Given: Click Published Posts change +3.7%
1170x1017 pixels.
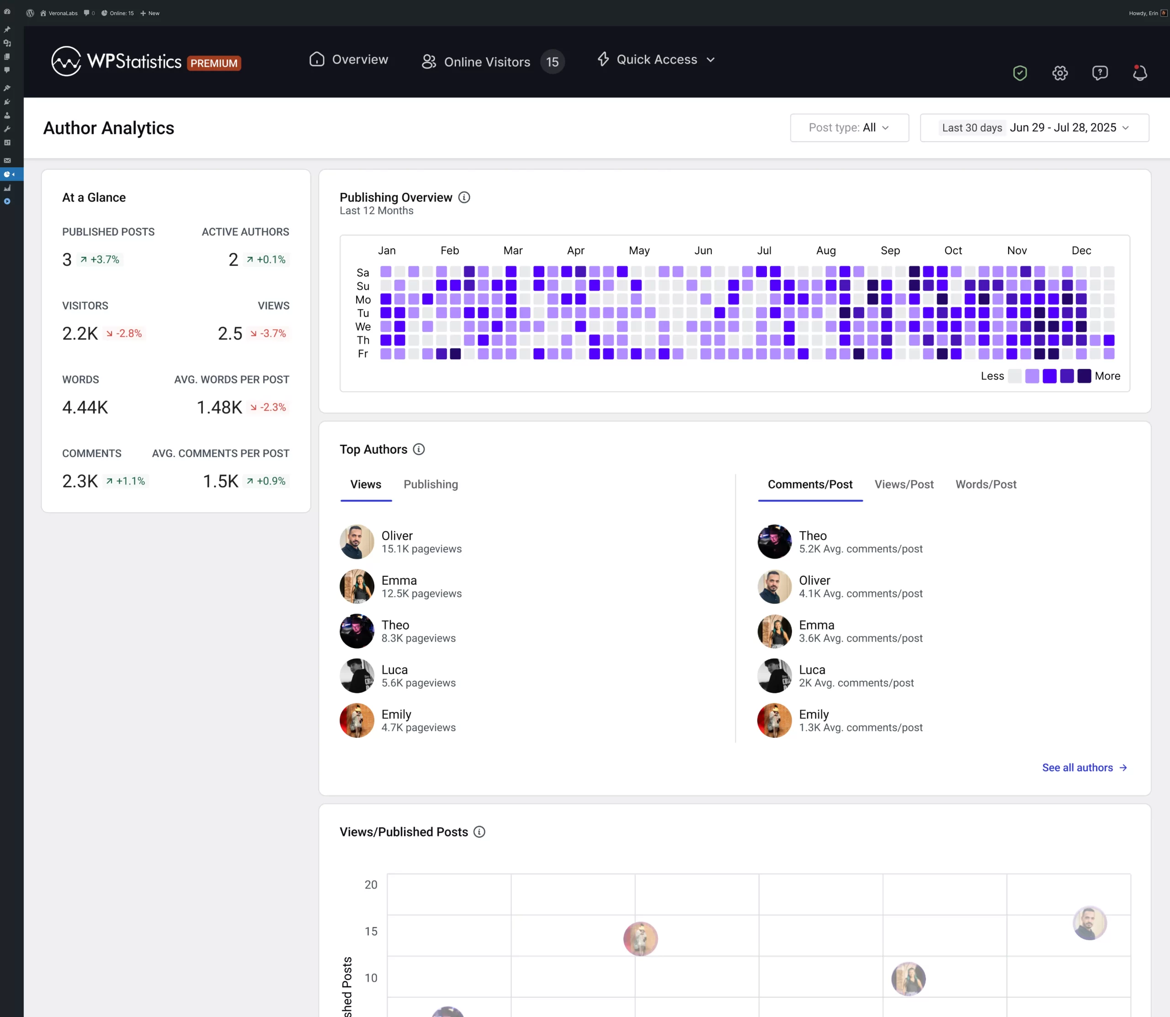Looking at the screenshot, I should tap(100, 259).
